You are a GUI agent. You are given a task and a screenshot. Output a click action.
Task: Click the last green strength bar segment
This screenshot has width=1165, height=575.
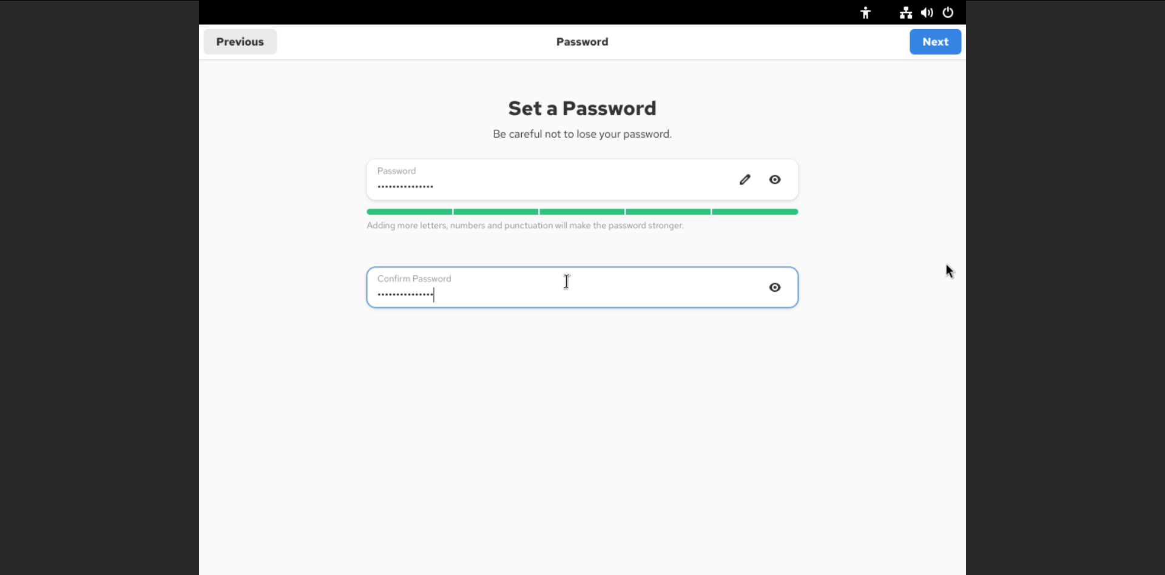tap(755, 212)
